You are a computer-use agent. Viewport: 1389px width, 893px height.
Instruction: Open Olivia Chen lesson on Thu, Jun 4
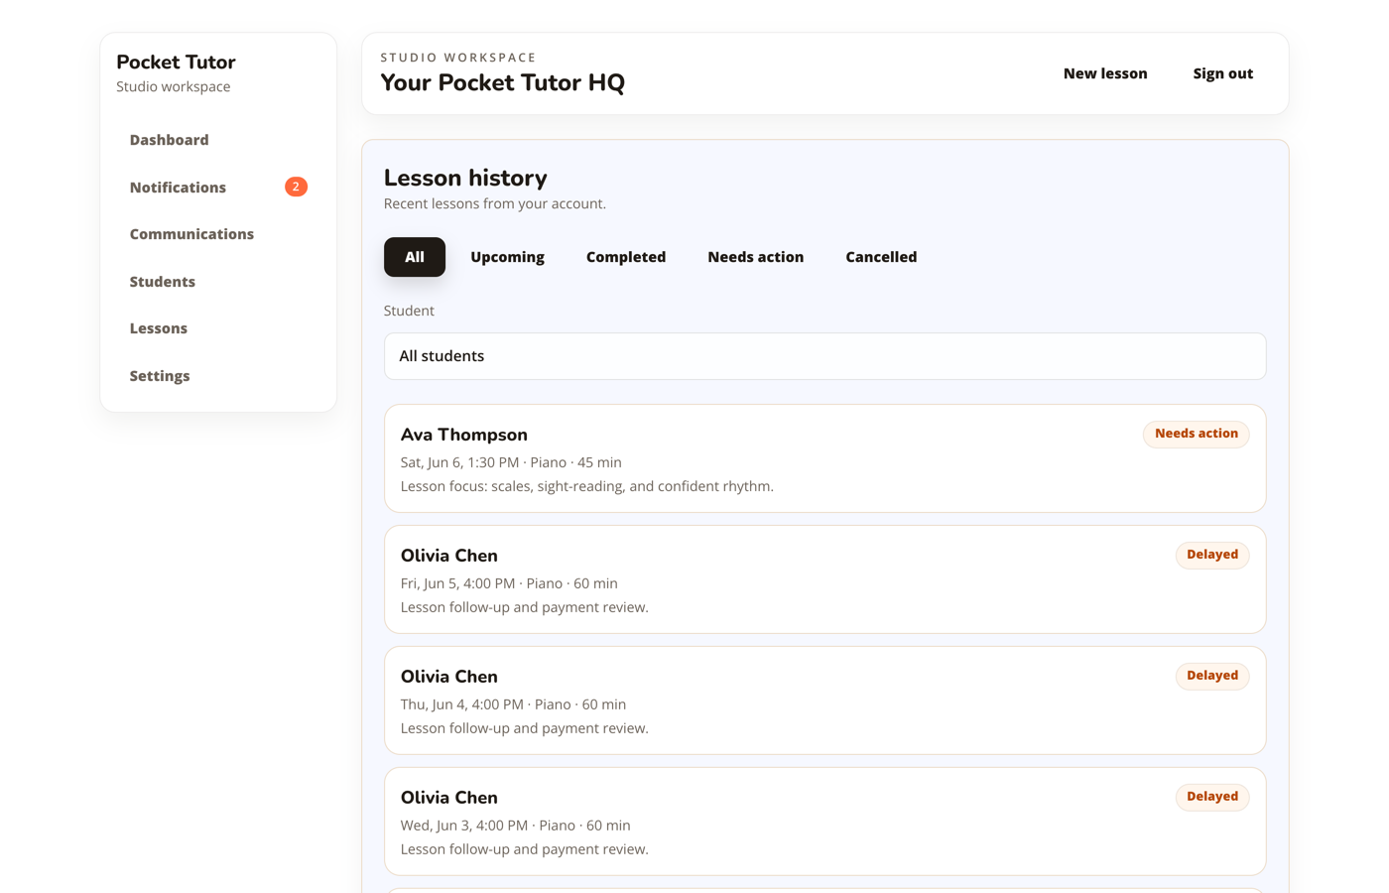click(825, 701)
